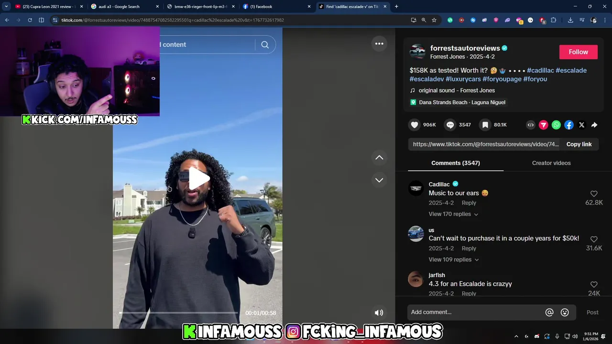This screenshot has height=344, width=612.
Task: Share the video to Facebook
Action: tap(568, 125)
